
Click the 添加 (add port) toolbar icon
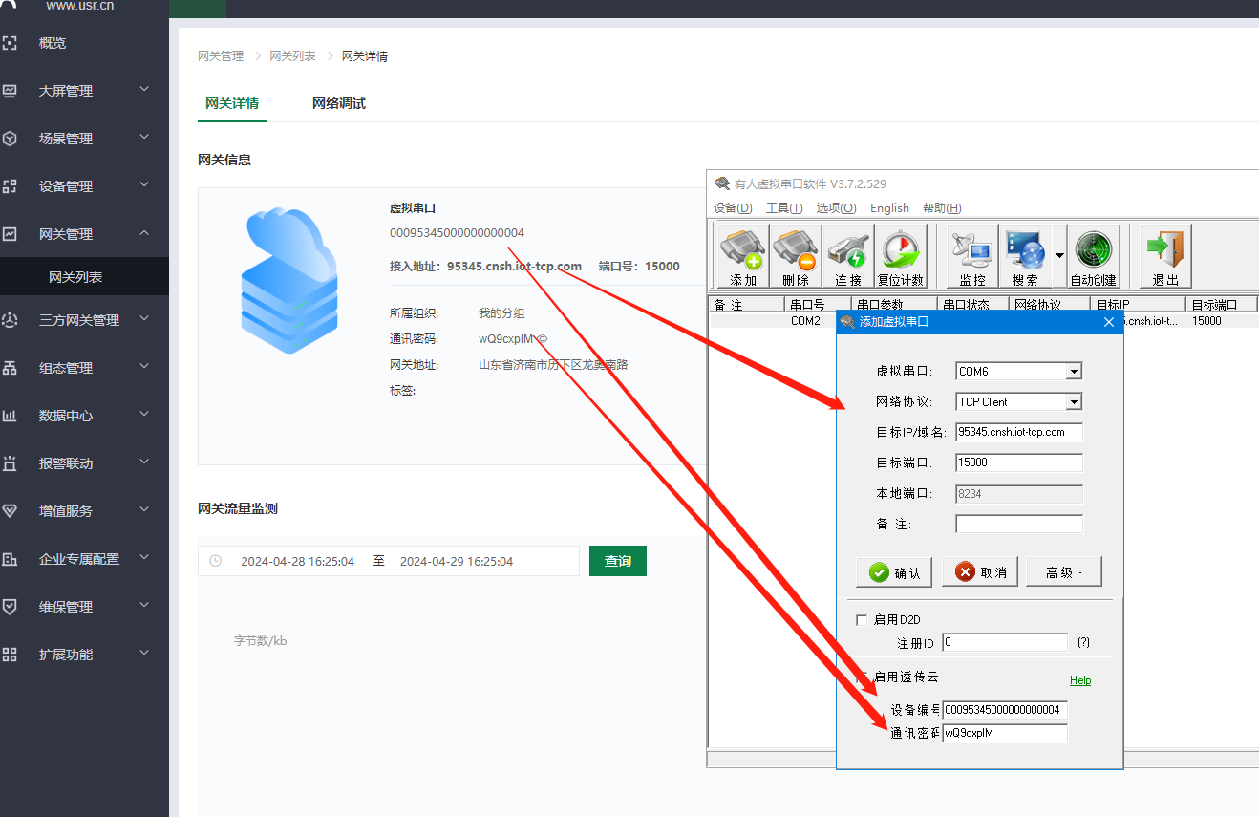743,255
